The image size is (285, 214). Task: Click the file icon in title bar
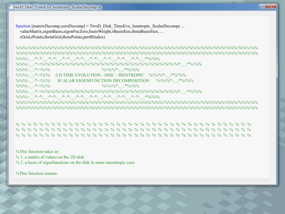pyautogui.click(x=11, y=7)
